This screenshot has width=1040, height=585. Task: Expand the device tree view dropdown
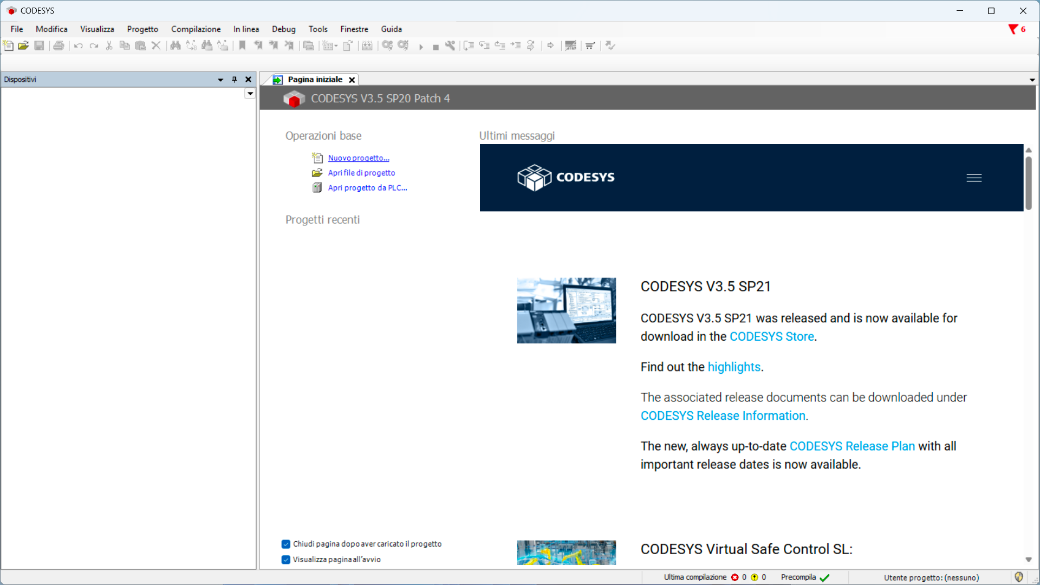pyautogui.click(x=250, y=94)
